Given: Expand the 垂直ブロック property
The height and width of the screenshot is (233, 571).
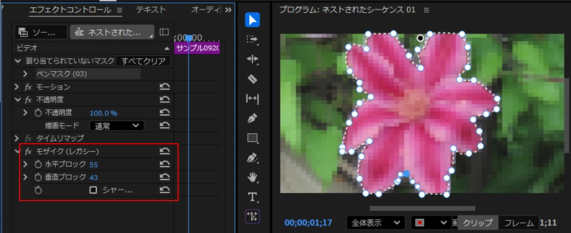Looking at the screenshot, I should tap(26, 177).
